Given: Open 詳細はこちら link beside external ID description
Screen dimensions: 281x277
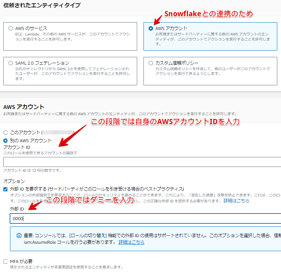Looking at the screenshot, I should (x=236, y=201).
